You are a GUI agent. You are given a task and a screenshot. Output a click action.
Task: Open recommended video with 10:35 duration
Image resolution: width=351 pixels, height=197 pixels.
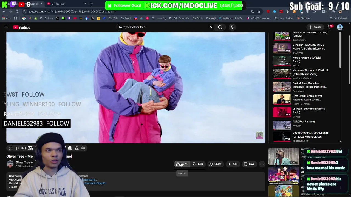[284, 175]
